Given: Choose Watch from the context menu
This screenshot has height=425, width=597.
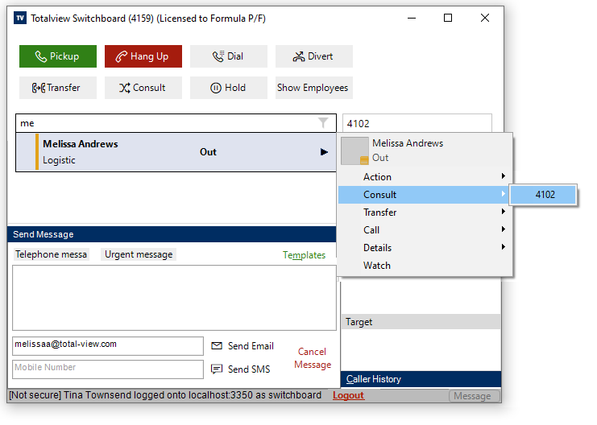Looking at the screenshot, I should [x=425, y=266].
